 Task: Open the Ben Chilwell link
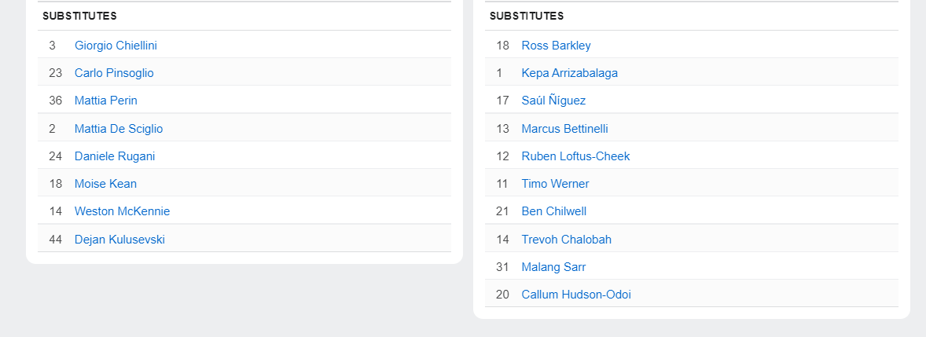(553, 211)
